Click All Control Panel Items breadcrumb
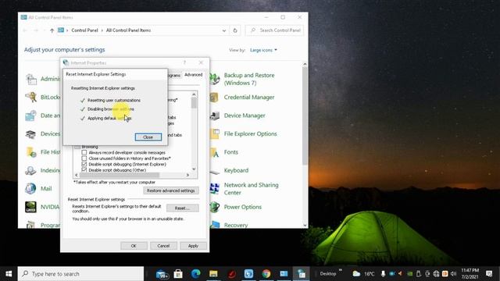 click(128, 30)
